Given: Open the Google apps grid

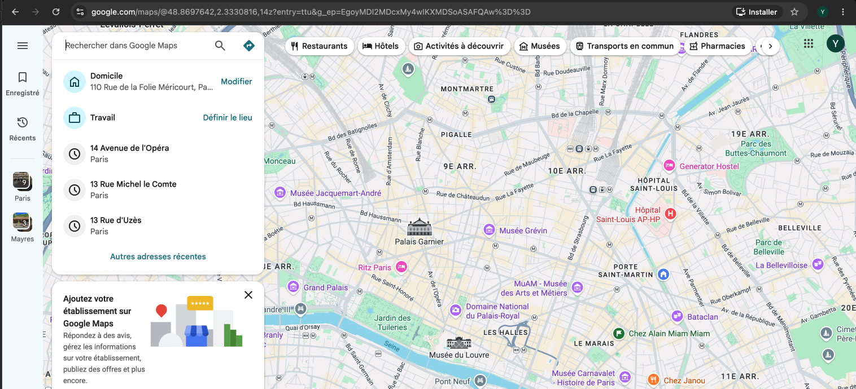Looking at the screenshot, I should 809,43.
